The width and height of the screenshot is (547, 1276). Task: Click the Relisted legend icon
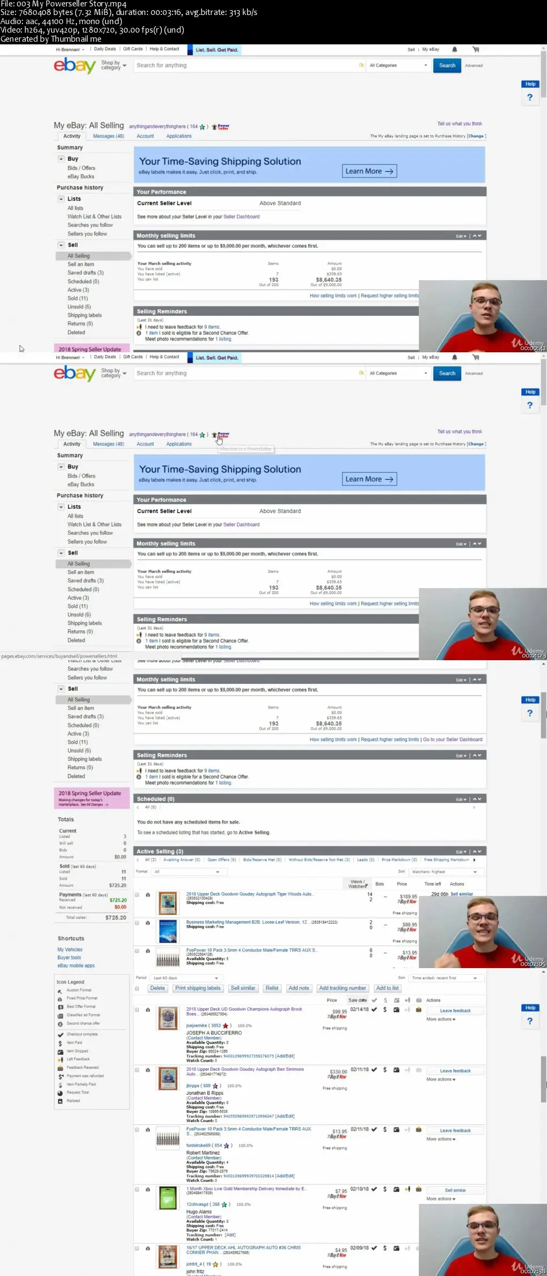(60, 1100)
